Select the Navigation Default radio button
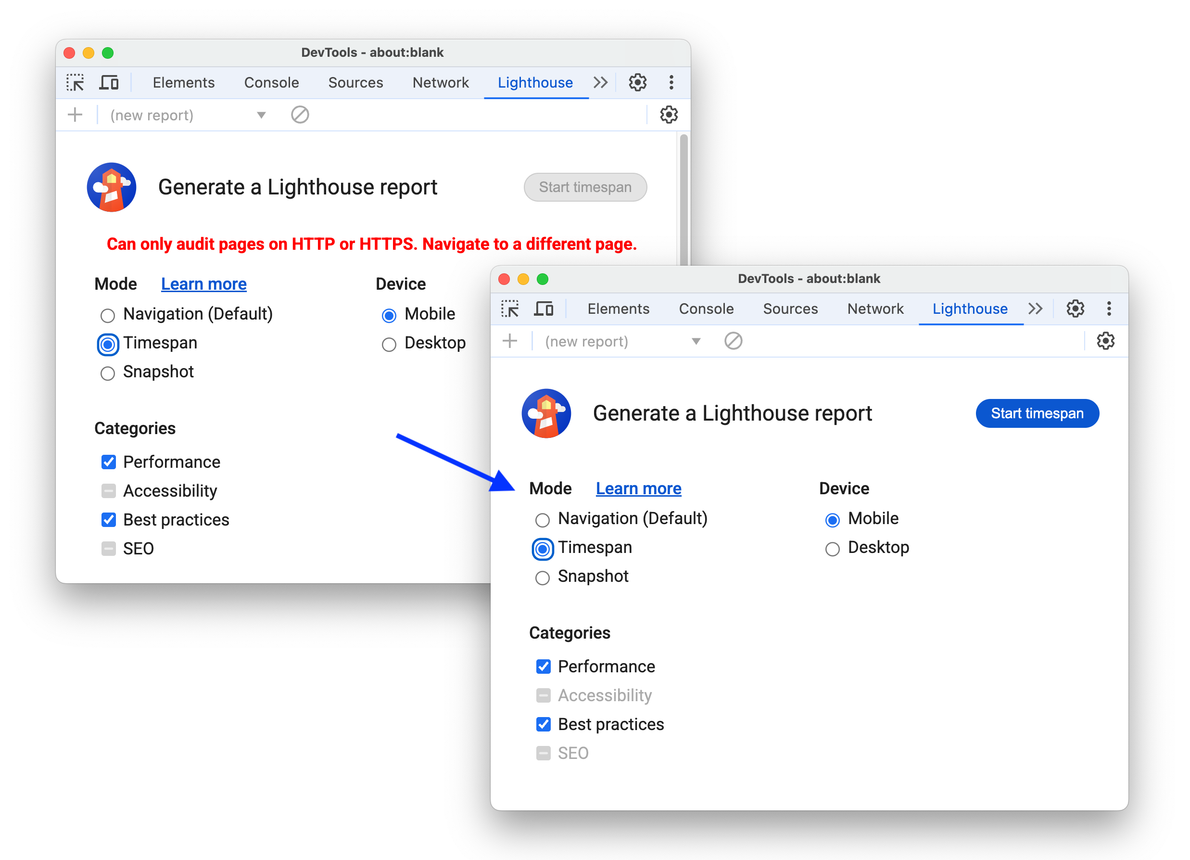 543,518
